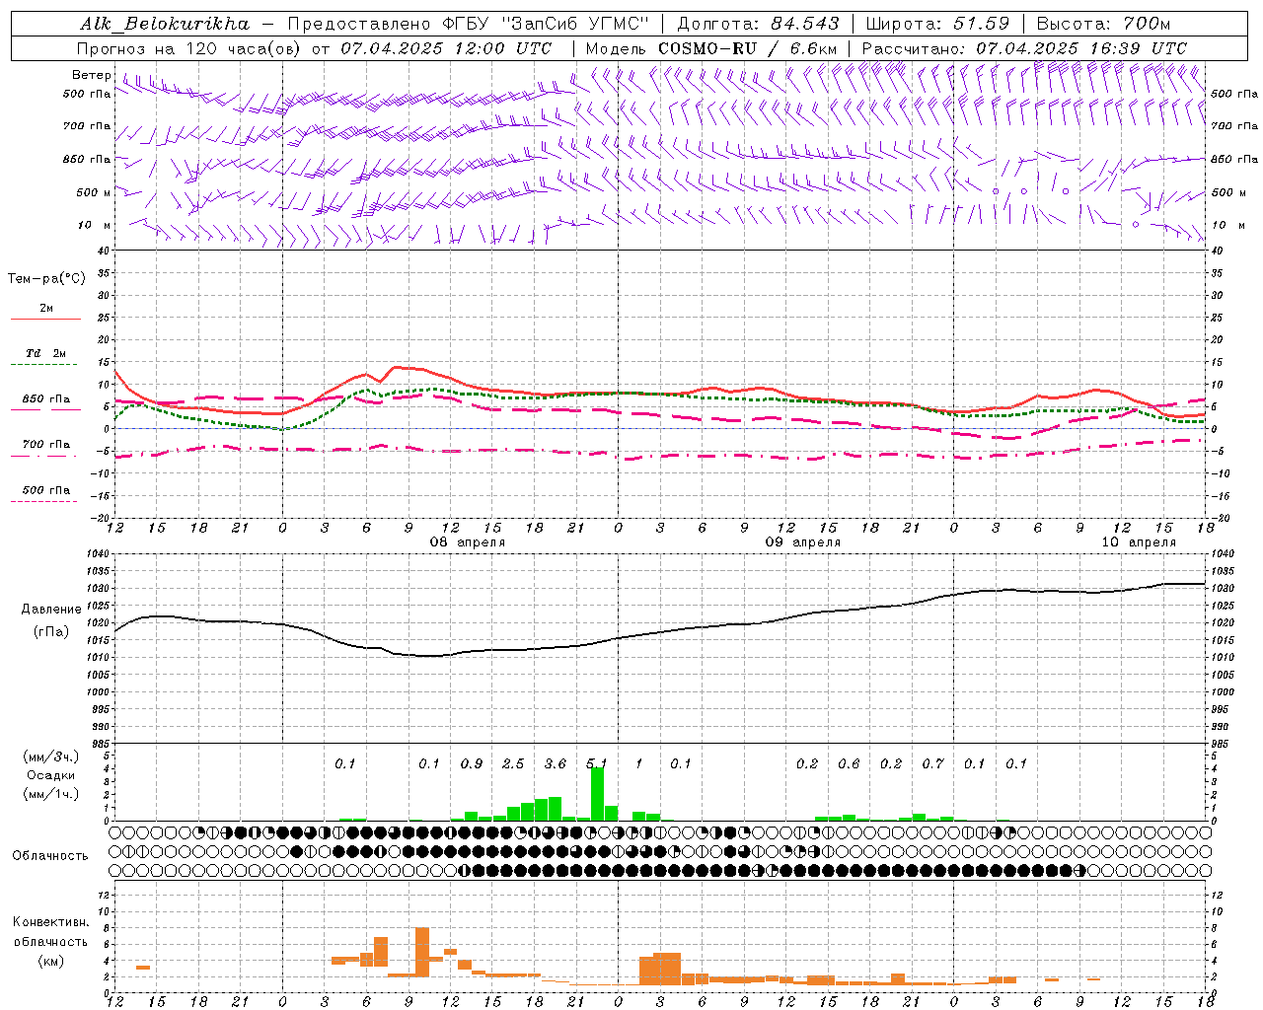Viewport: 1263px width, 1010px height.
Task: Click the precipitation total 3.6
Action: pos(556,763)
